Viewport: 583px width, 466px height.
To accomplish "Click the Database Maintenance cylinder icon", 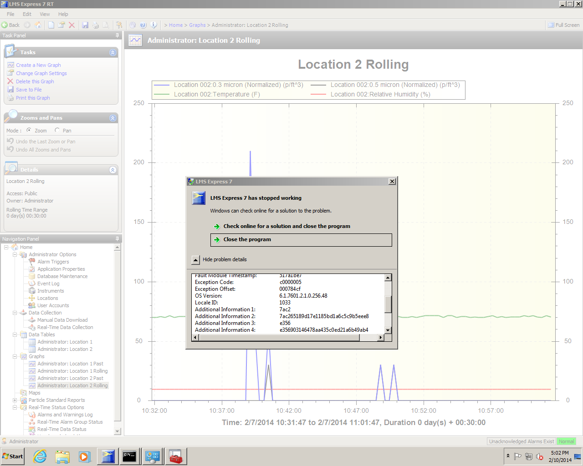I will 32,276.
